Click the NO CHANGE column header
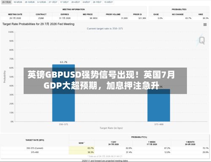The height and width of the screenshot is (162, 211). click(x=178, y=14)
